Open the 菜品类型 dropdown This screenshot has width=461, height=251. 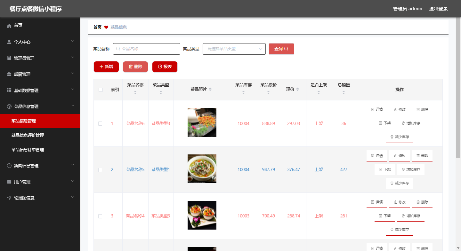pyautogui.click(x=234, y=49)
